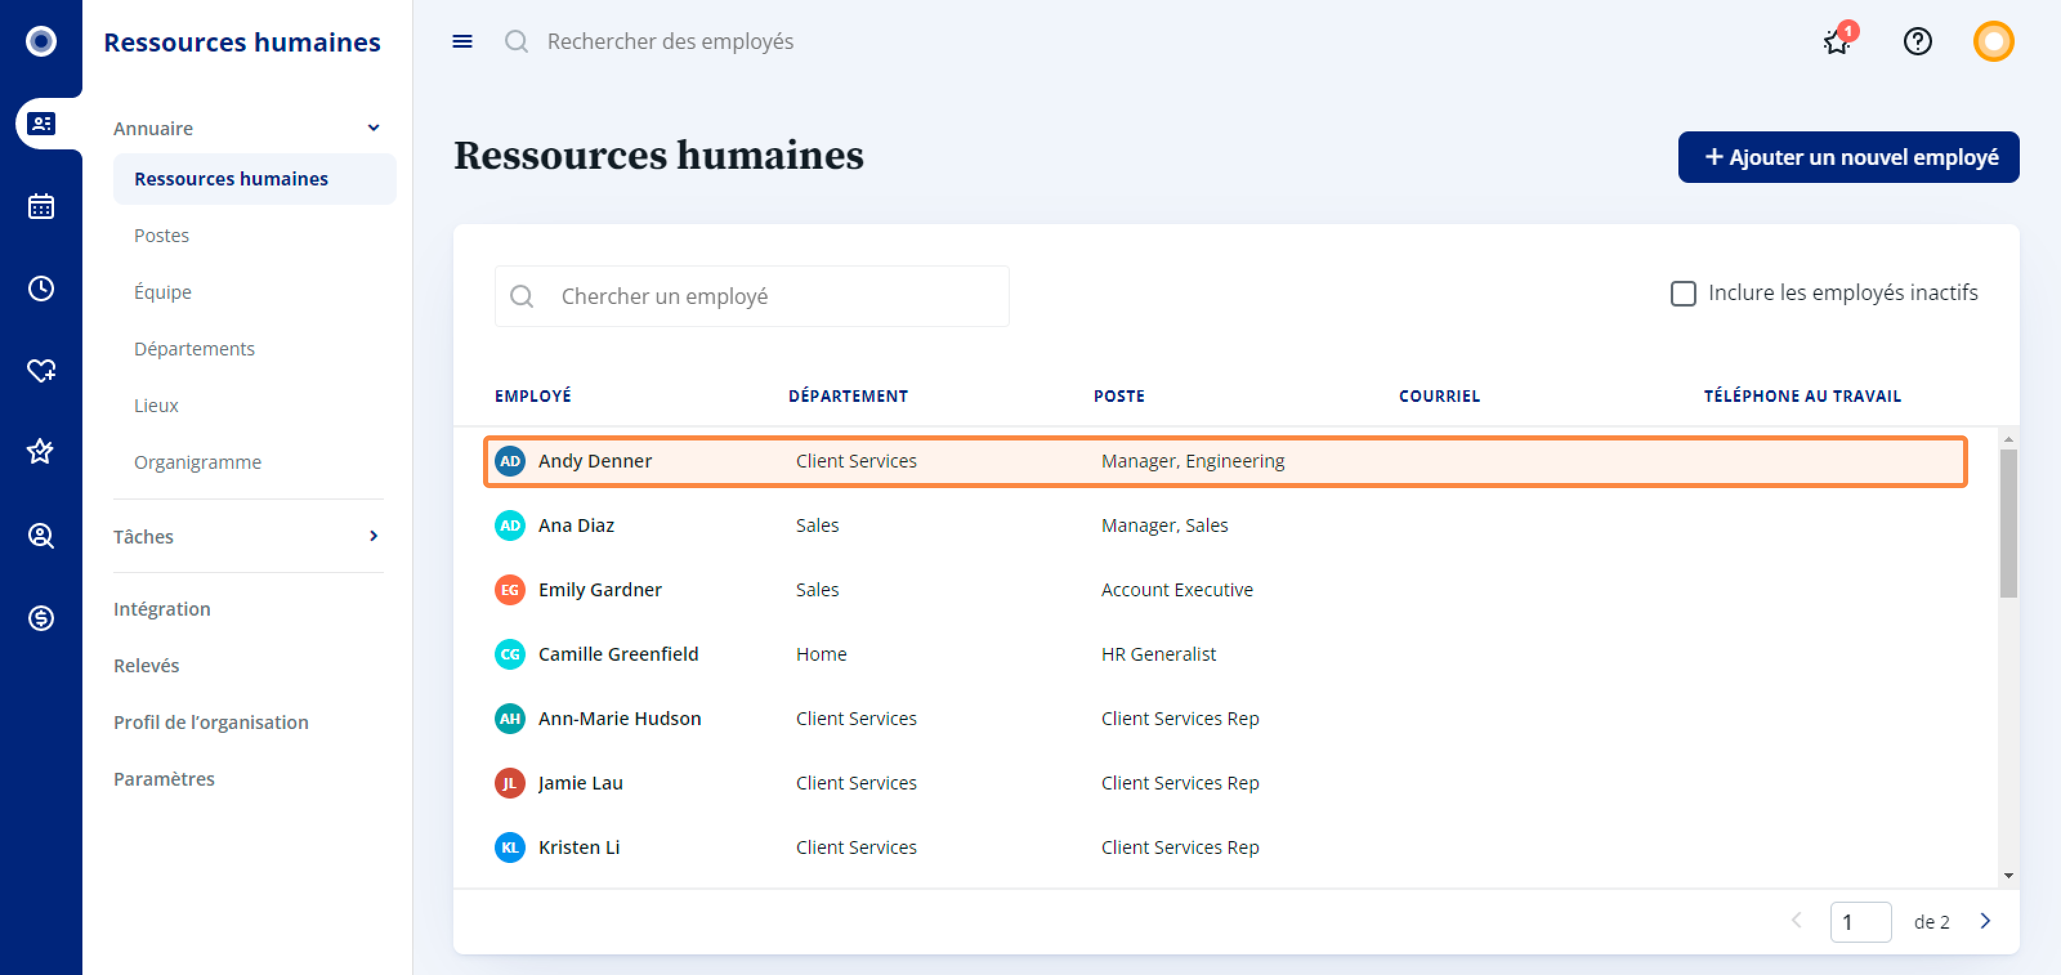The height and width of the screenshot is (975, 2061).
Task: Open Relevés in the sidebar
Action: click(x=146, y=665)
